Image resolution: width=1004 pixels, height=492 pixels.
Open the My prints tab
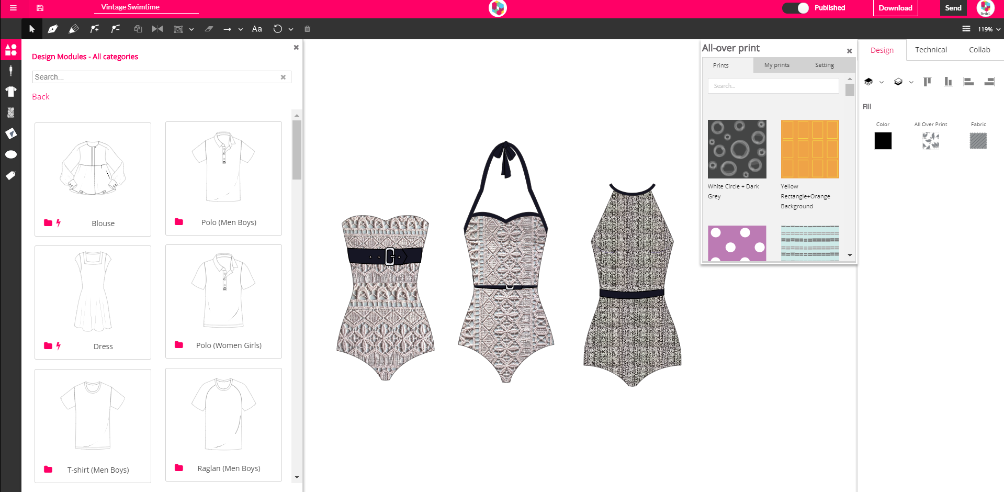[x=776, y=65]
